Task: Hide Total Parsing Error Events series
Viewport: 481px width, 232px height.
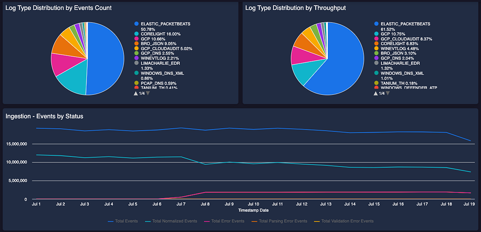Action: point(279,221)
